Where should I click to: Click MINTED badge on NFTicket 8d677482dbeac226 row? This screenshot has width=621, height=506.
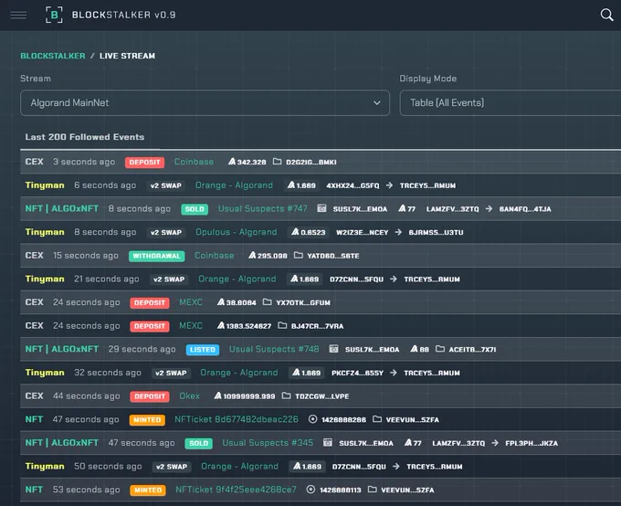(x=147, y=419)
